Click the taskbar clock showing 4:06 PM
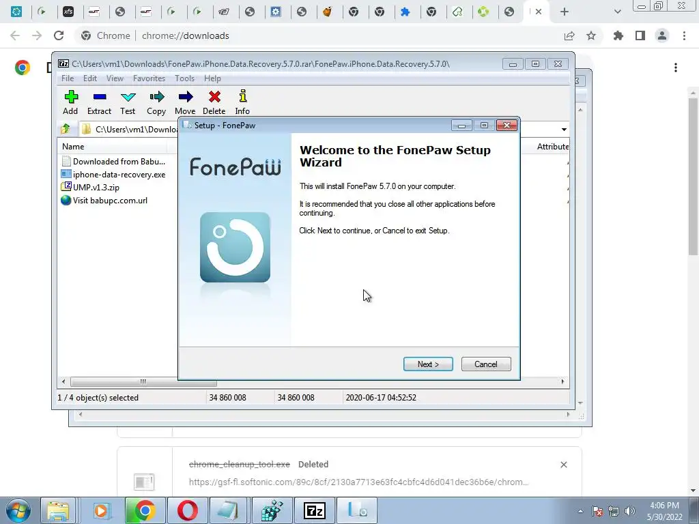 [665, 511]
